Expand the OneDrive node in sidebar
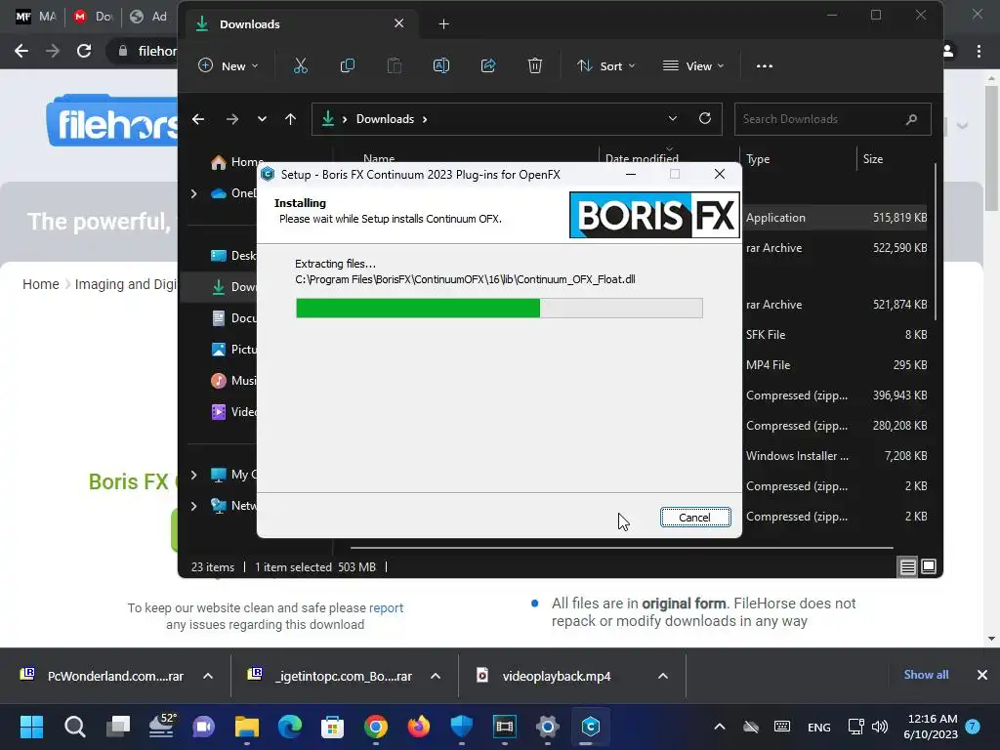The height and width of the screenshot is (750, 1000). (x=194, y=193)
